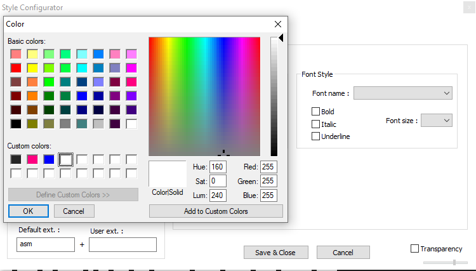Cancel the Color dialog
The height and width of the screenshot is (271, 476).
74,211
